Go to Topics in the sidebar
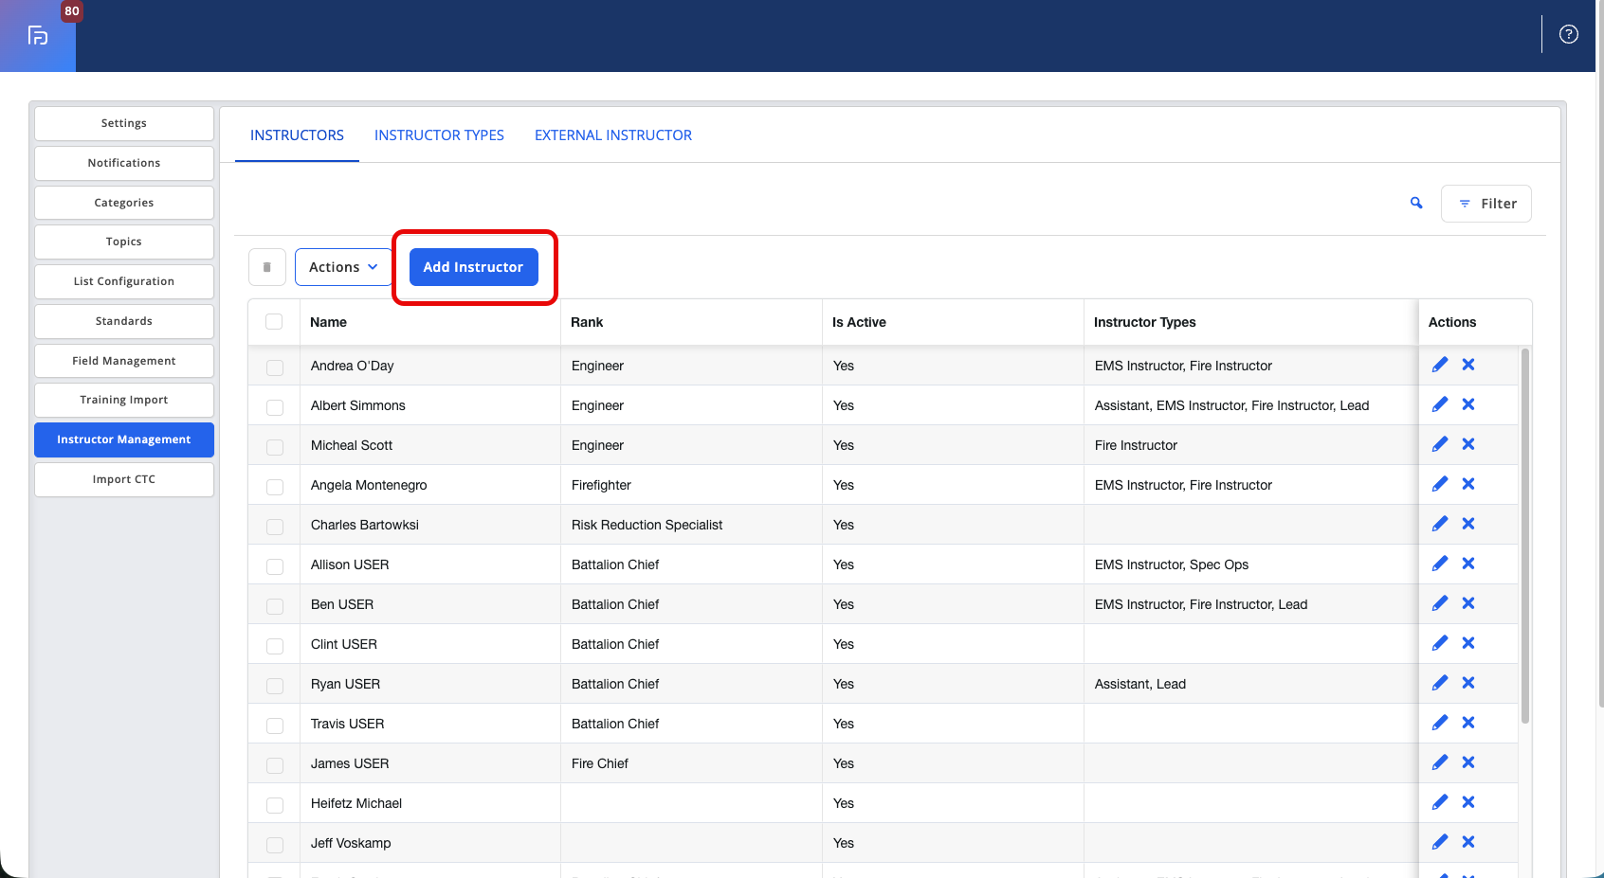The height and width of the screenshot is (878, 1604). click(124, 242)
